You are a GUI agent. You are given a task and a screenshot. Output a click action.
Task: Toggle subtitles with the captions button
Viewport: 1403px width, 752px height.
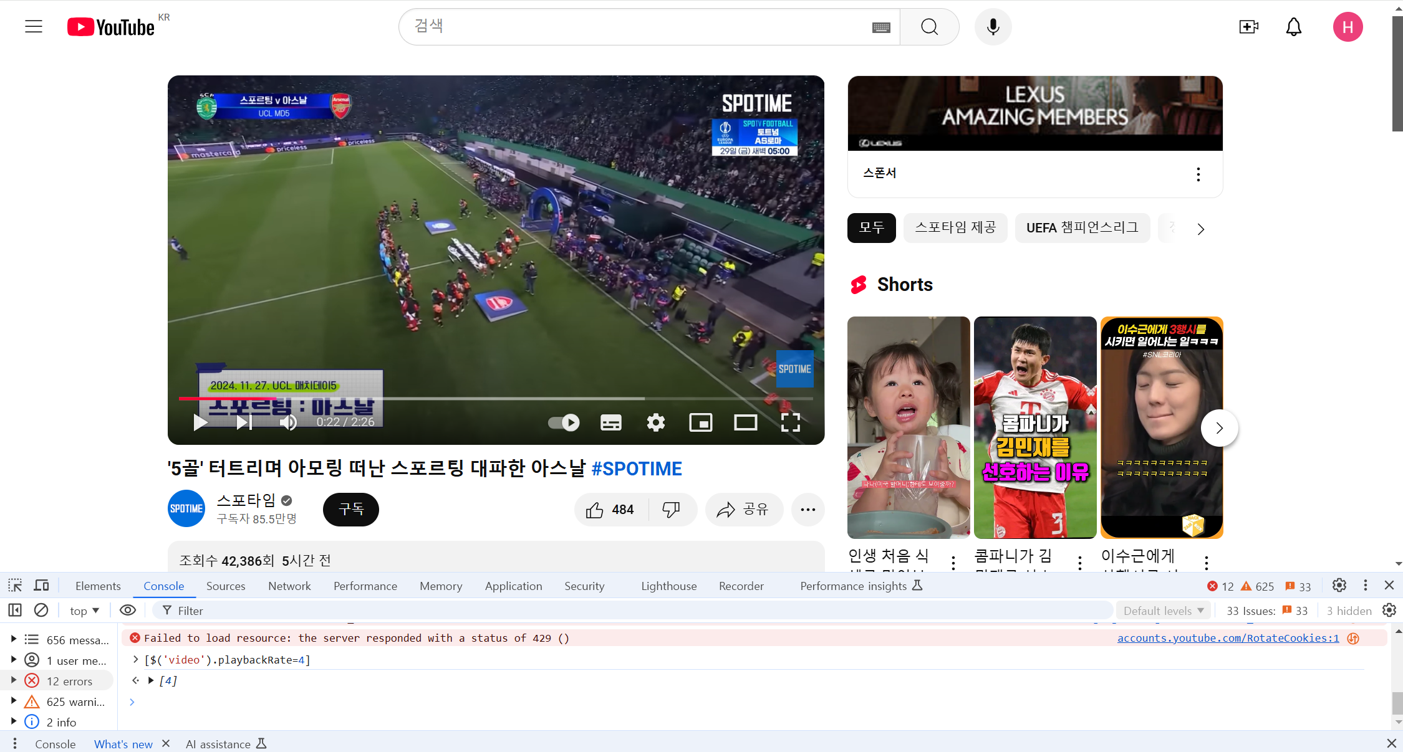610,422
